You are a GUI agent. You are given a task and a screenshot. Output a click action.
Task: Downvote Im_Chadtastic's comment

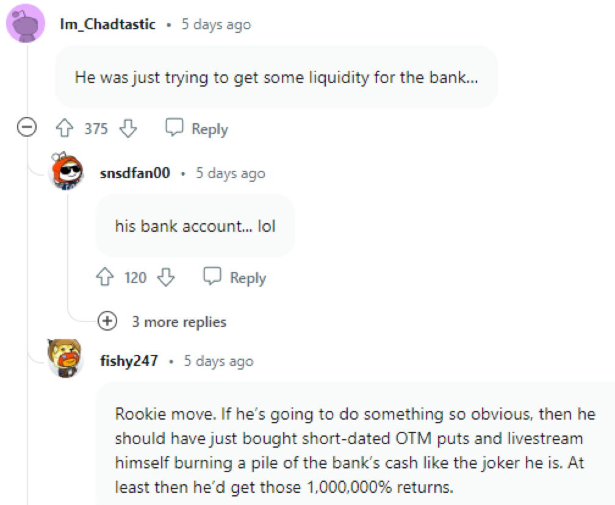pos(128,128)
